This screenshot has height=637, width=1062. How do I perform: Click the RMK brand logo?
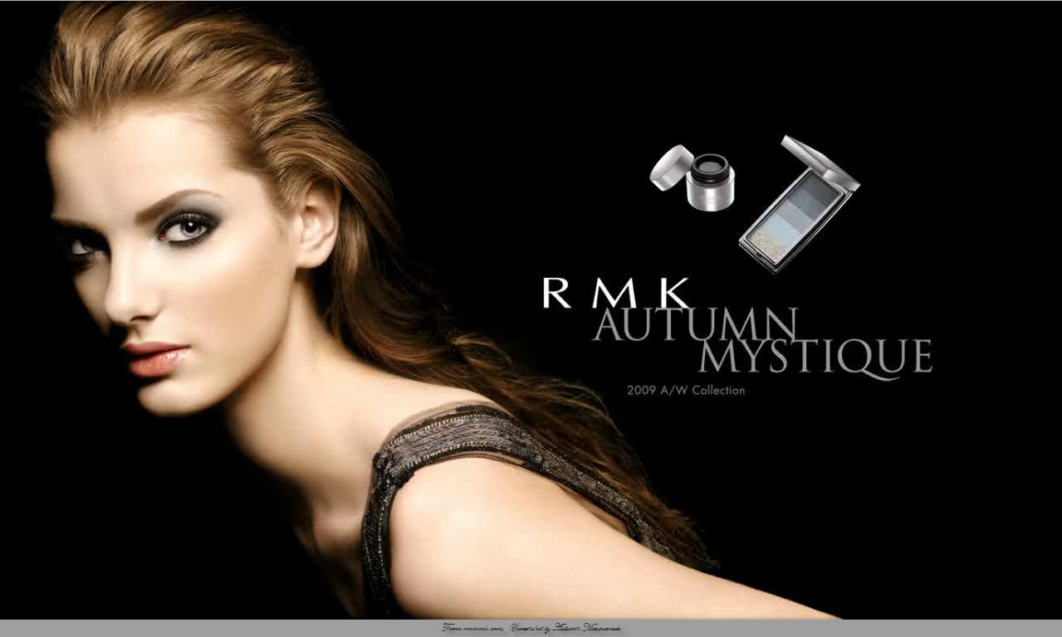click(x=616, y=293)
